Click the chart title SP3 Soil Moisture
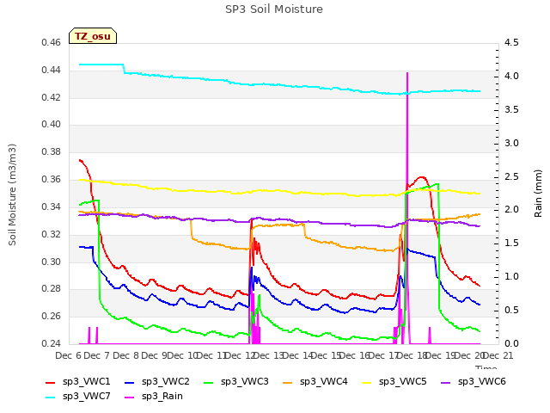550x413 pixels. (274, 9)
